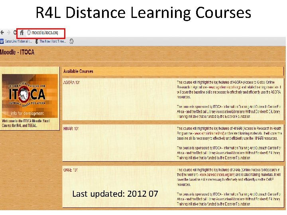Screen dimensions: 287x215
Task: Click the New York Times favicon
Action: 37,41
